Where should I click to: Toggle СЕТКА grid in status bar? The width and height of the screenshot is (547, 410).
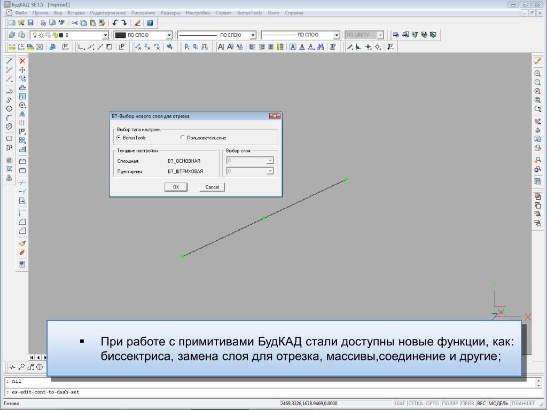(416, 404)
